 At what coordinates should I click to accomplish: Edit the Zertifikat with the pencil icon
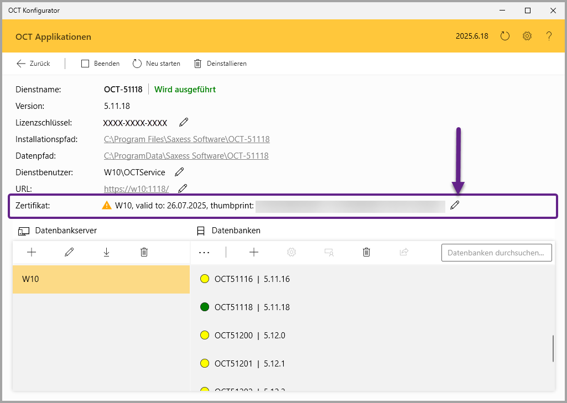[455, 206]
